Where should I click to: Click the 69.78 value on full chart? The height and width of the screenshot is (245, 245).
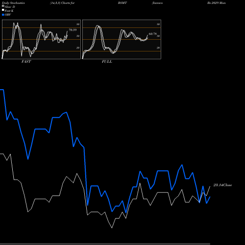[152, 34]
